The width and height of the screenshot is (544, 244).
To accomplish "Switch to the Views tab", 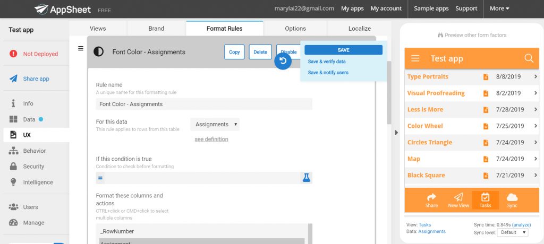I will [98, 29].
